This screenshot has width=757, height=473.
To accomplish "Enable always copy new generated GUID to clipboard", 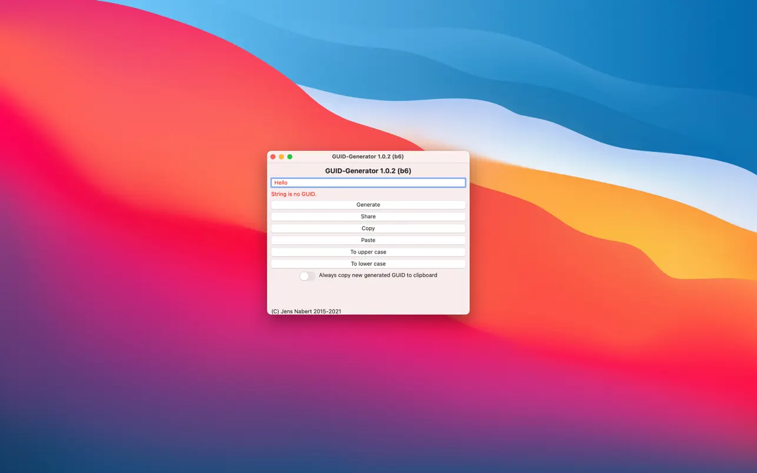I will (307, 275).
